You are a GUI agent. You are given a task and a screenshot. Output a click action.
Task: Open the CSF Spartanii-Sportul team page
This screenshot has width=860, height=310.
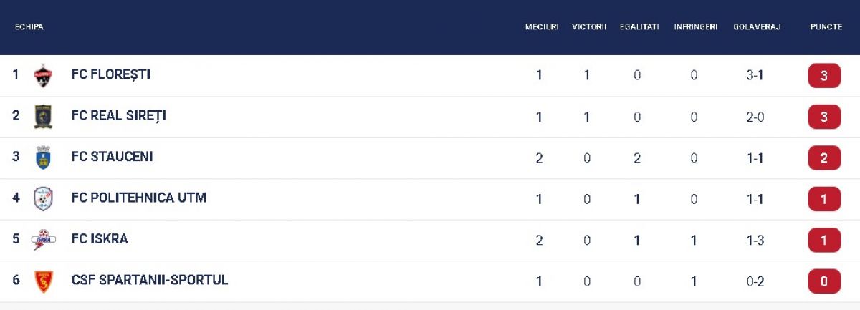click(x=150, y=280)
